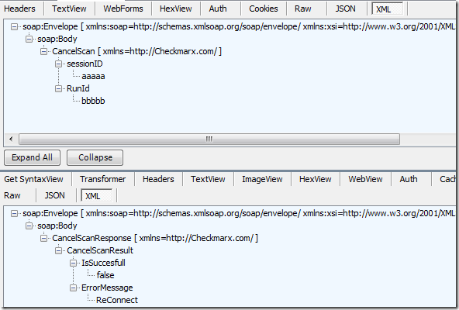Click the Expand All button
This screenshot has height=310, width=459.
(x=33, y=158)
